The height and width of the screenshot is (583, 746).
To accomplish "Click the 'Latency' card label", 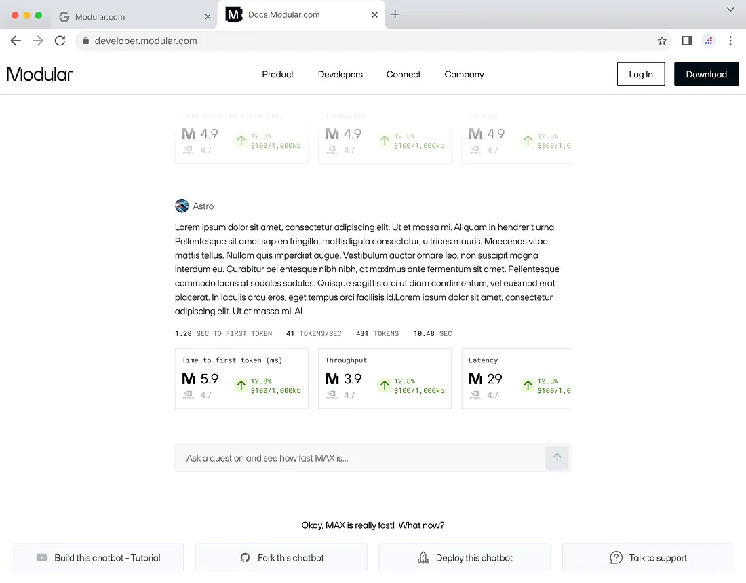I will click(483, 360).
